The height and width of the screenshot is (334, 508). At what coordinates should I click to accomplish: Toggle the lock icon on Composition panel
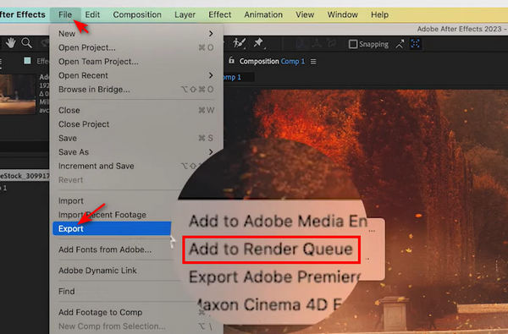(x=231, y=61)
